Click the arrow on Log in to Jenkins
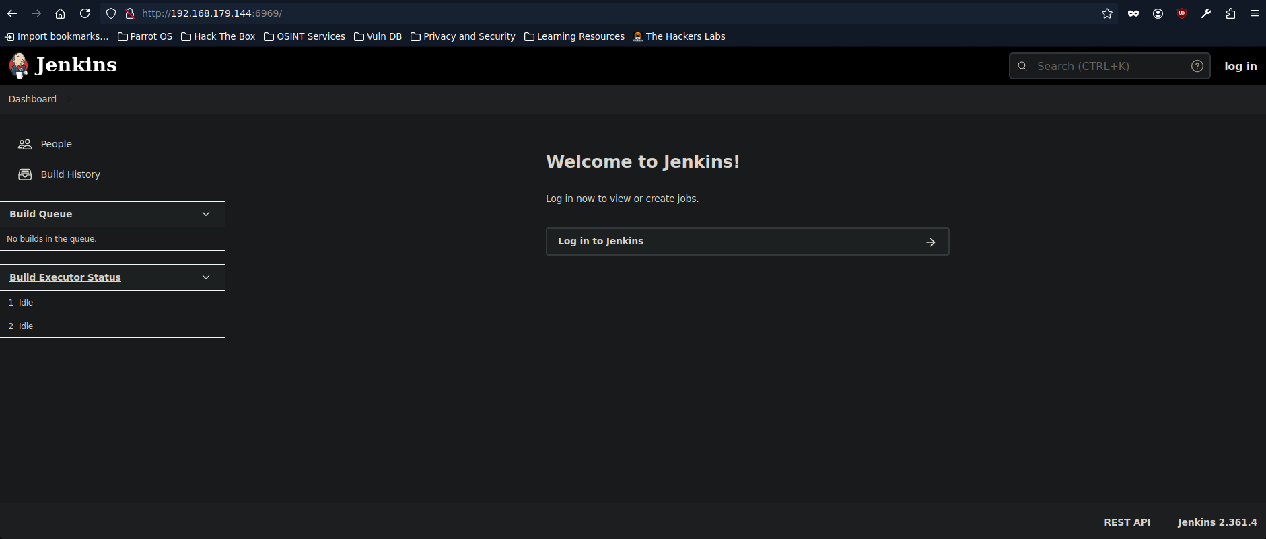This screenshot has width=1266, height=539. click(x=931, y=242)
